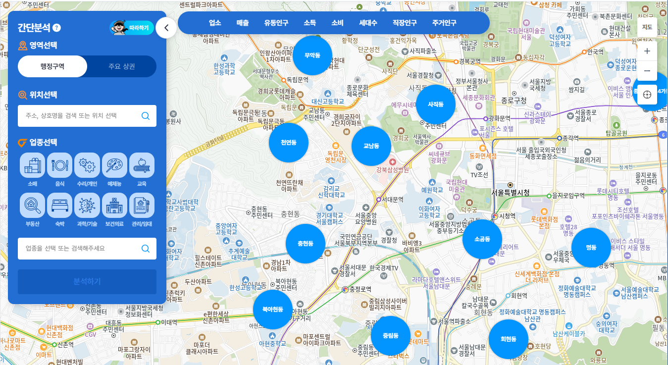Zoom out the map with minus button
The image size is (668, 365).
tap(647, 71)
